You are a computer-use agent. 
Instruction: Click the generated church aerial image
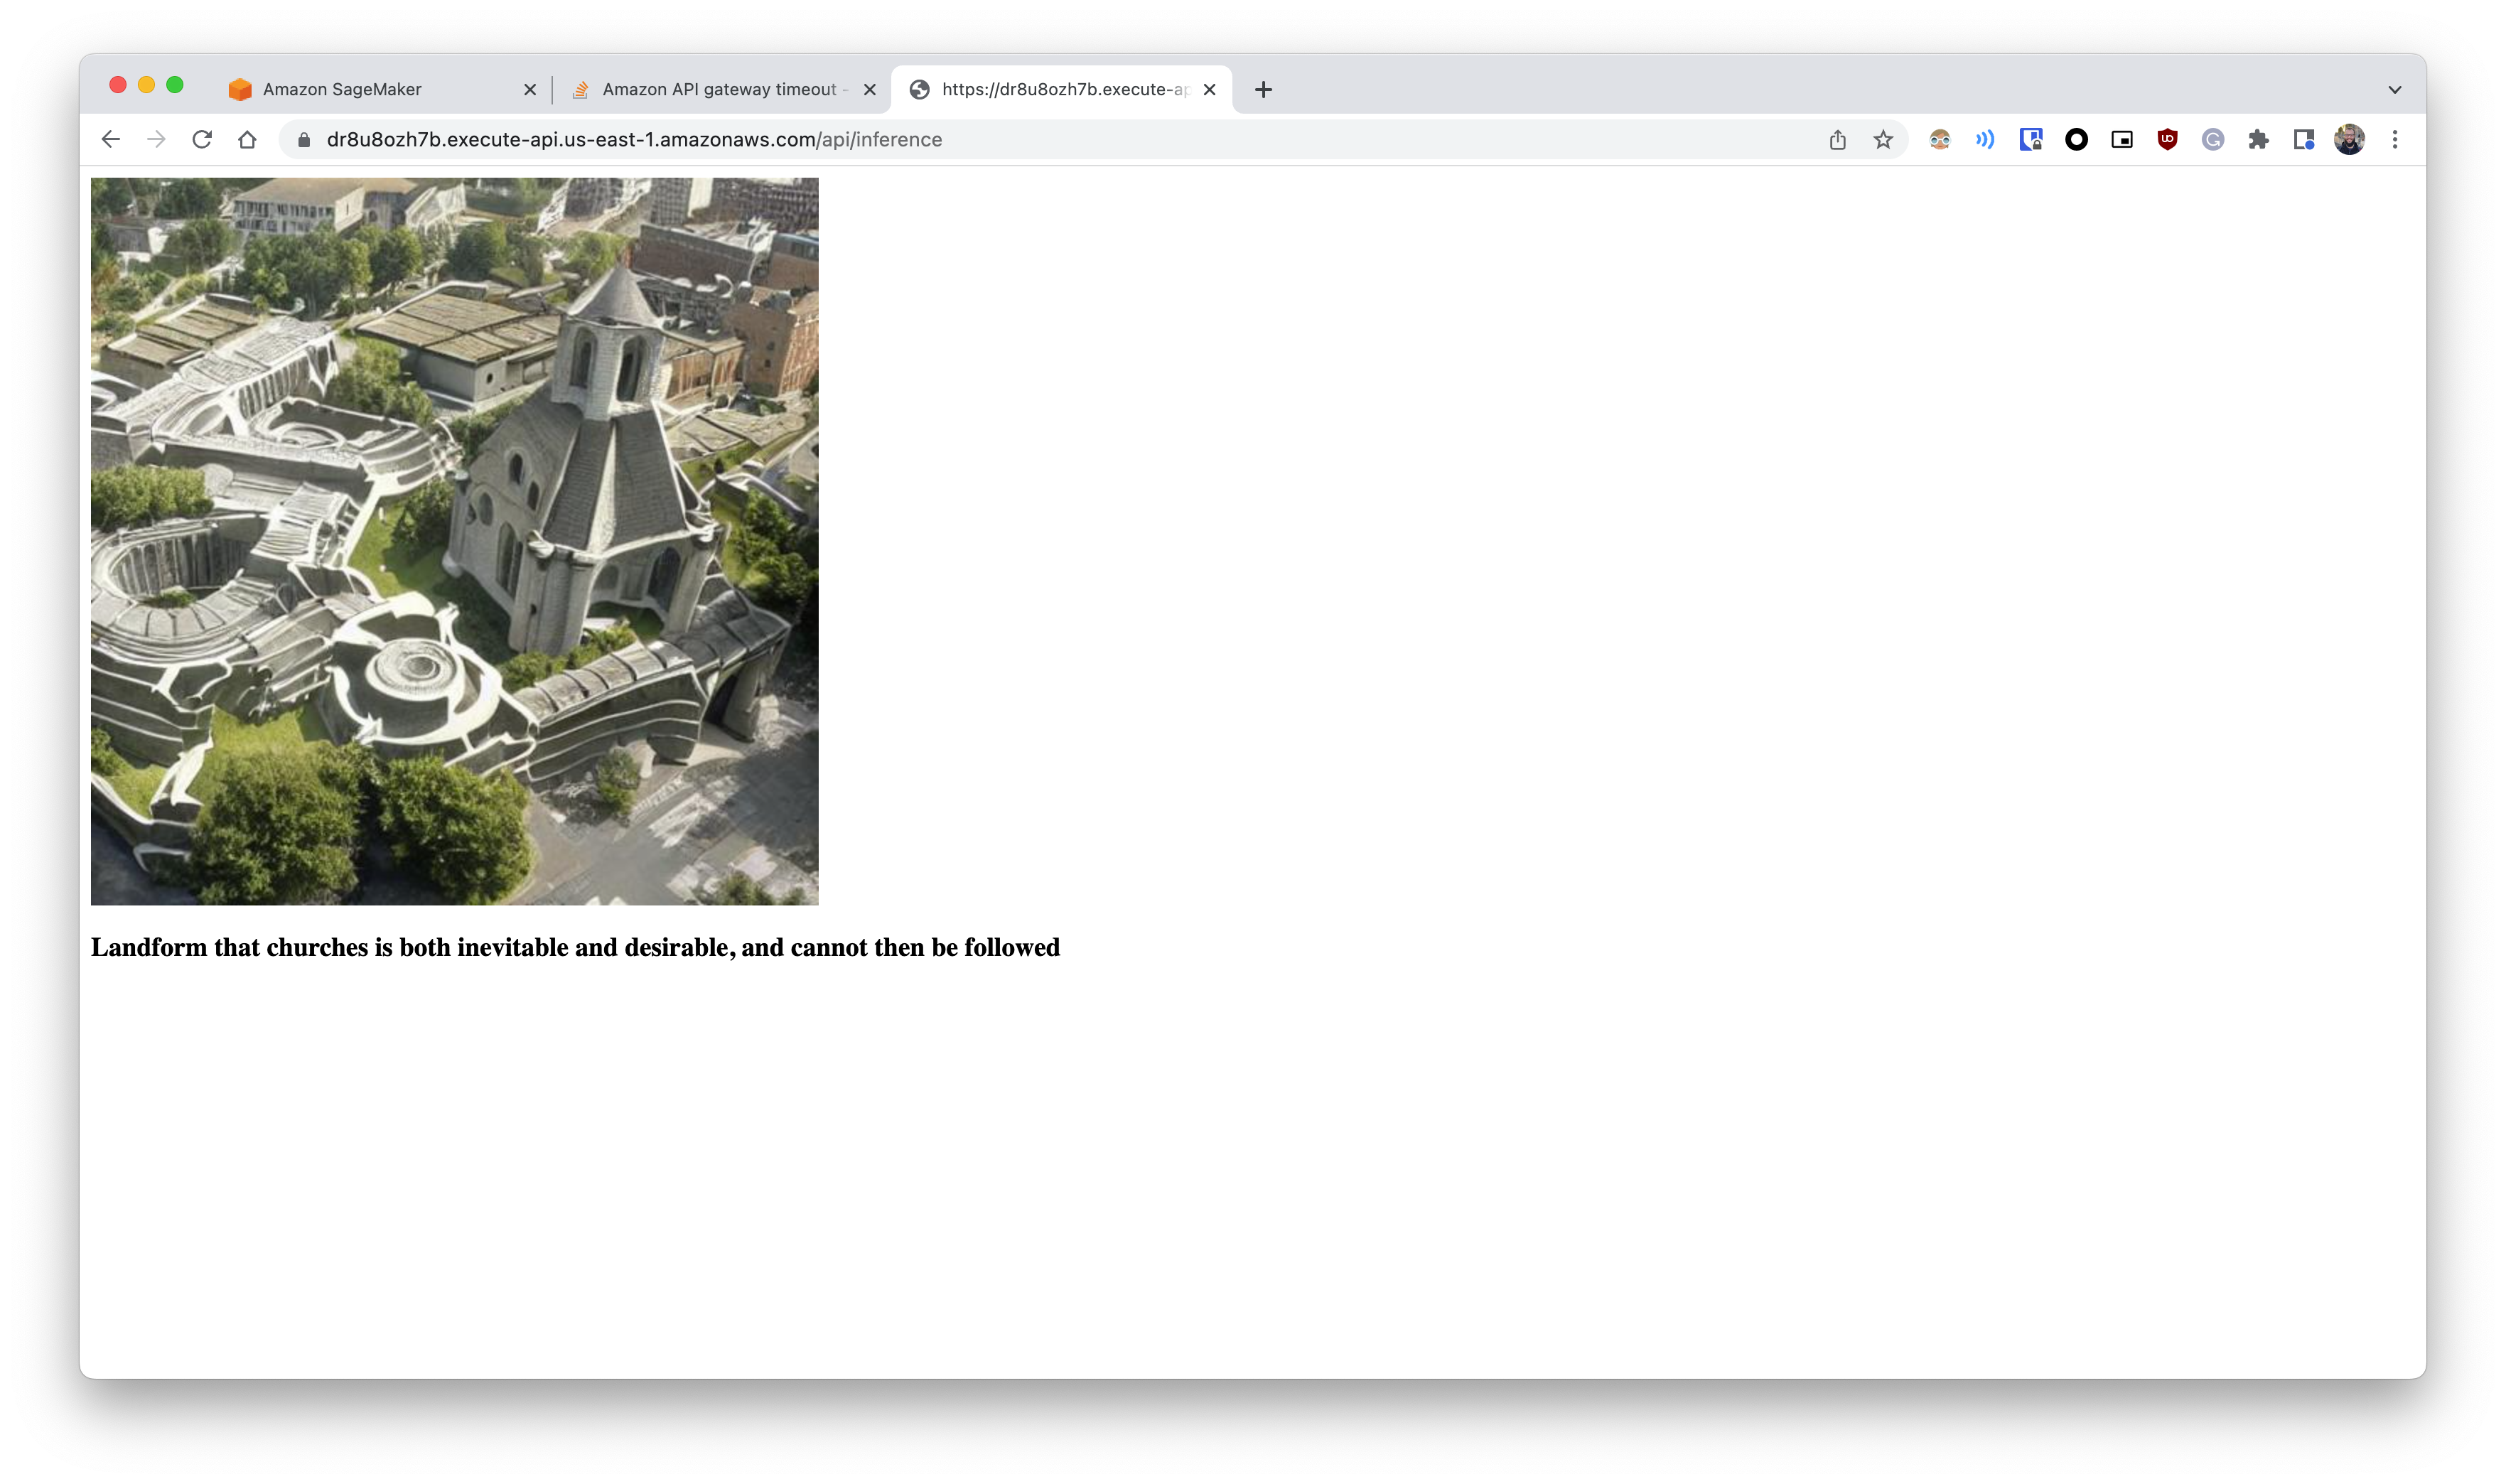[x=454, y=541]
